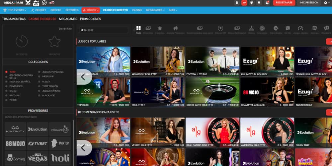Select Mesas en español collection
This screenshot has height=166, width=332.
(x=18, y=82)
